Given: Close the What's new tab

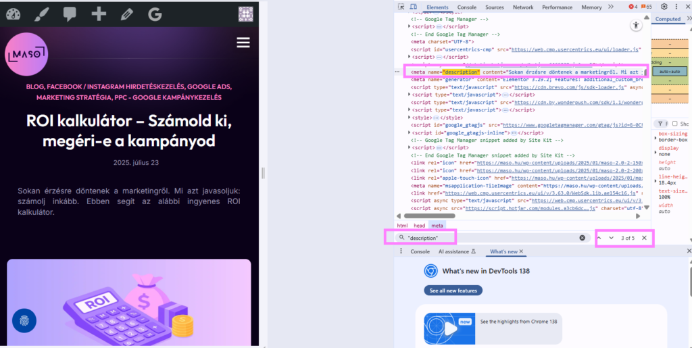Looking at the screenshot, I should pyautogui.click(x=521, y=251).
